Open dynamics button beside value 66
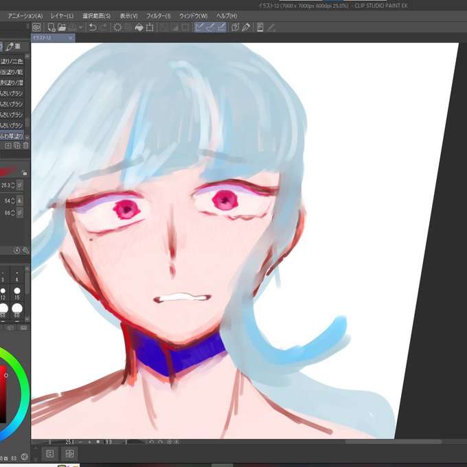 19,213
